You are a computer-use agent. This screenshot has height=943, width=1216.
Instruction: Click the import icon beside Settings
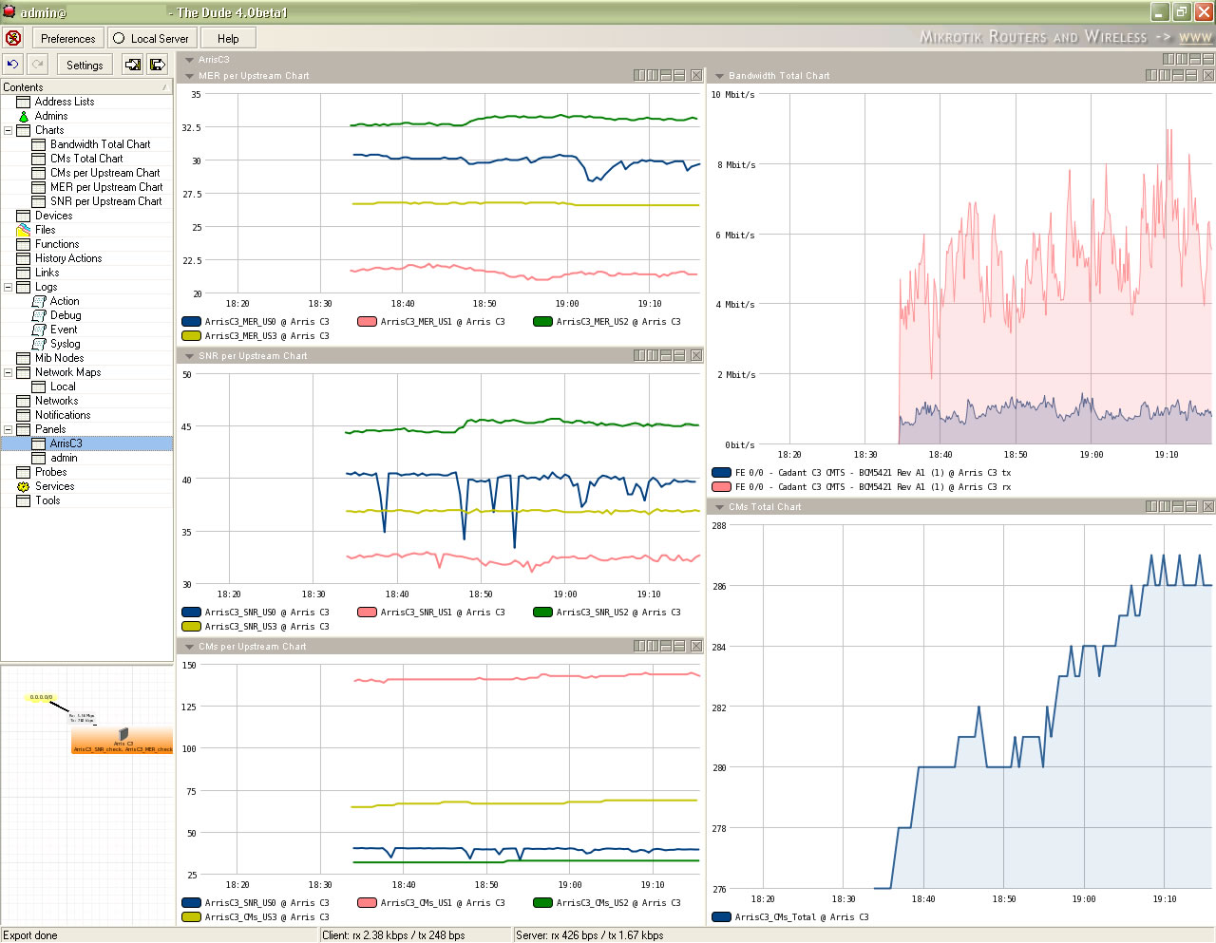click(133, 65)
